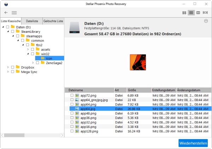Click the app logo in title bar
Screen dimensions: 212x149
[6, 4]
